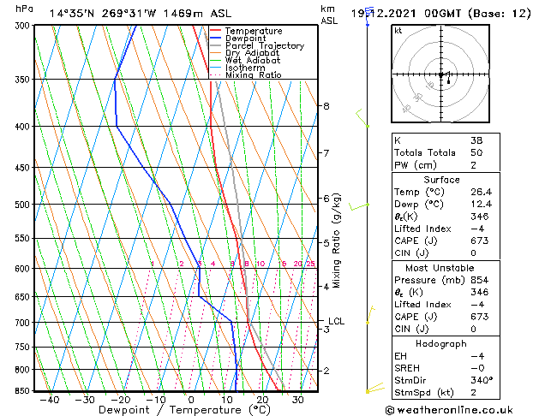Click the Most Unstable section header
This screenshot has height=416, width=539.
click(x=440, y=268)
